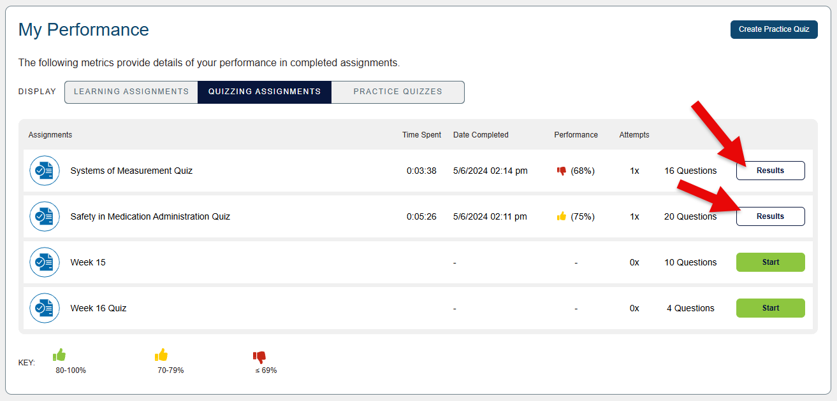Viewport: 837px width, 401px height.
Task: Click the red thumbs-down icon in the key
Action: click(259, 356)
